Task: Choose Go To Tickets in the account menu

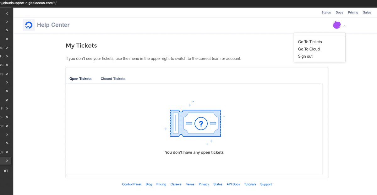Action: click(x=310, y=42)
